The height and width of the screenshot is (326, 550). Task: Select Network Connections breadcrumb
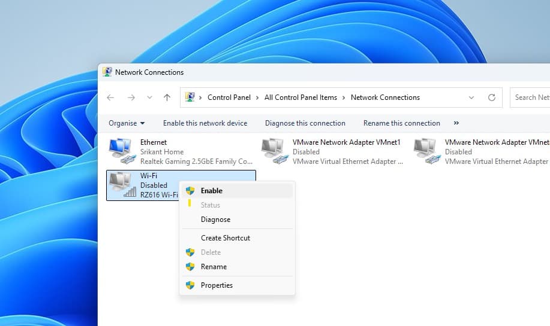pyautogui.click(x=385, y=98)
